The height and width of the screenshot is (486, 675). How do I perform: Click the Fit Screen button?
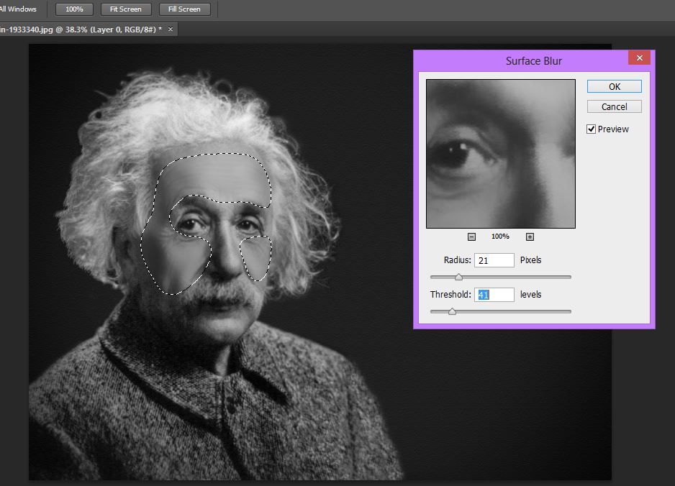(x=126, y=9)
